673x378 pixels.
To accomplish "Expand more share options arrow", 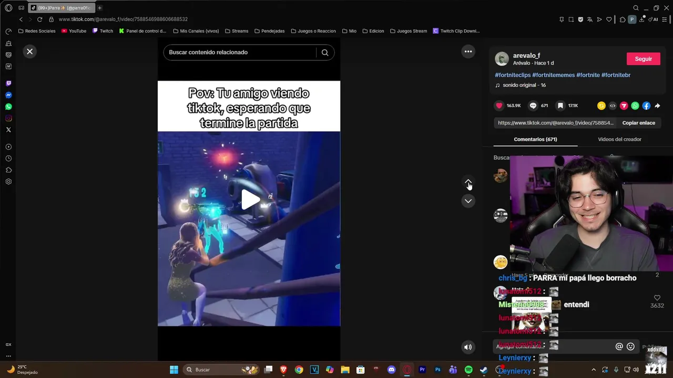I will click(x=657, y=106).
